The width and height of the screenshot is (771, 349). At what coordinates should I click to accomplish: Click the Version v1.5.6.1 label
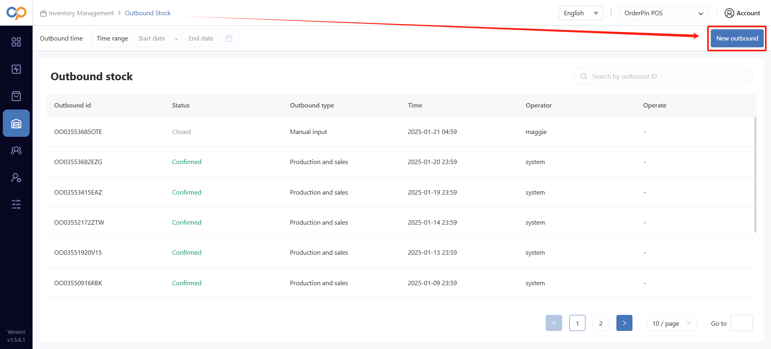[x=16, y=336]
